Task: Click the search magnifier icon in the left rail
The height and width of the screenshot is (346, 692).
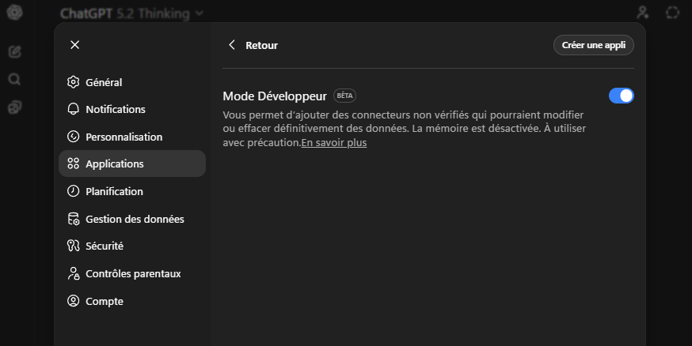Action: (x=14, y=79)
